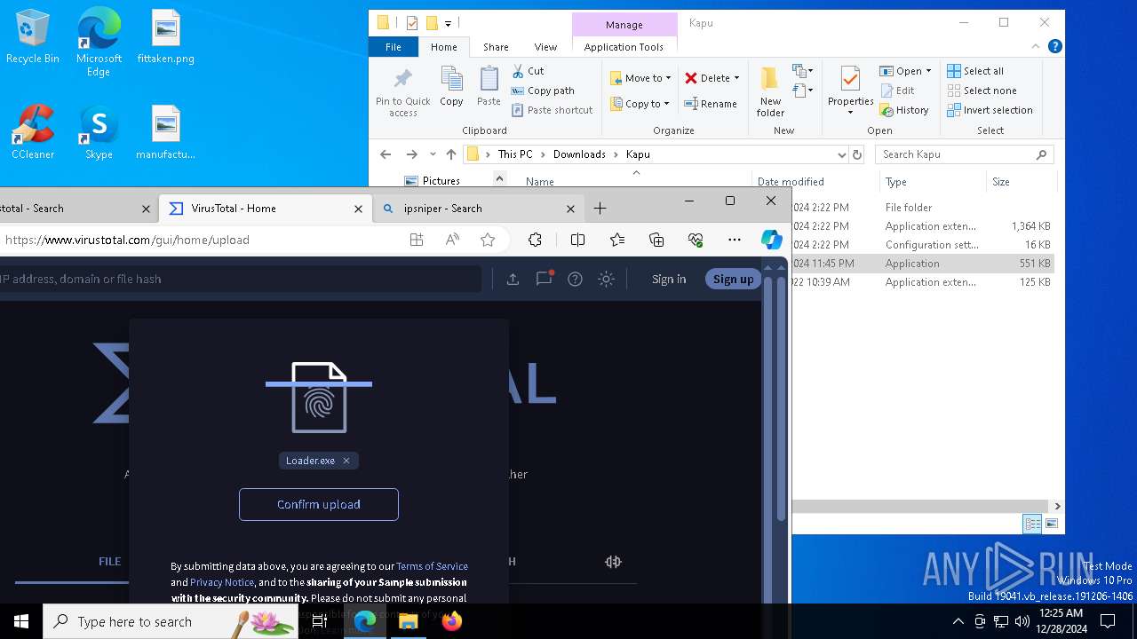Screen dimensions: 1137x639
Task: Toggle Edge split screen icon
Action: point(577,240)
